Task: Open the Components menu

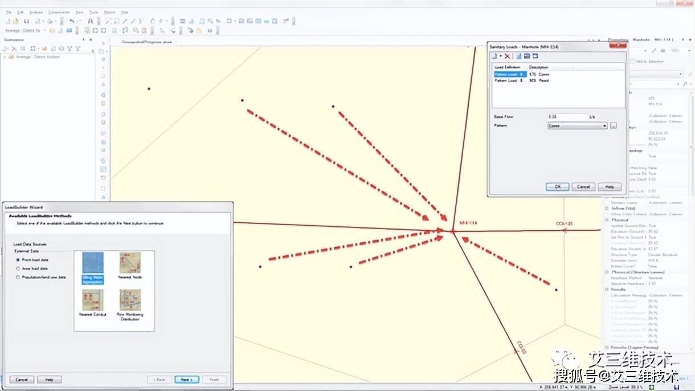Action: [x=59, y=12]
